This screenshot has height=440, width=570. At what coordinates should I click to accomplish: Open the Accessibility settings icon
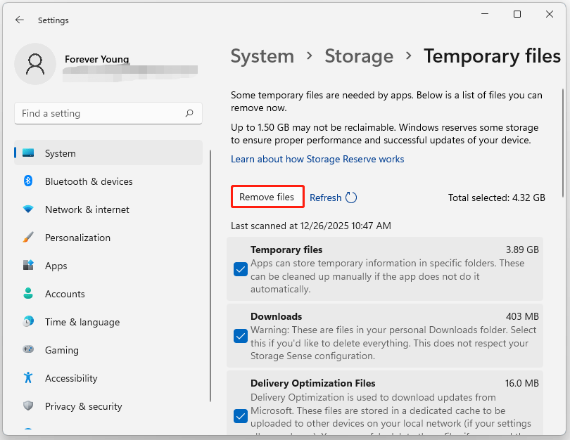[28, 377]
